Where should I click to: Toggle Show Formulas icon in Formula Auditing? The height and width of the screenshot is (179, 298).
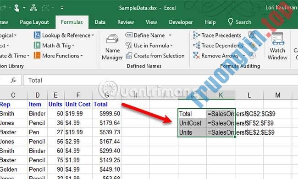[252, 35]
